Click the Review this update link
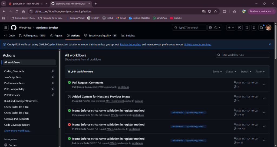This screenshot has height=147, width=277. click(131, 45)
